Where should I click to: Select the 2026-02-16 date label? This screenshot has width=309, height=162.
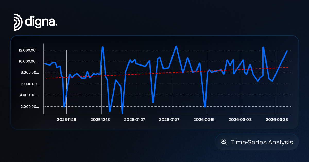click(x=204, y=120)
